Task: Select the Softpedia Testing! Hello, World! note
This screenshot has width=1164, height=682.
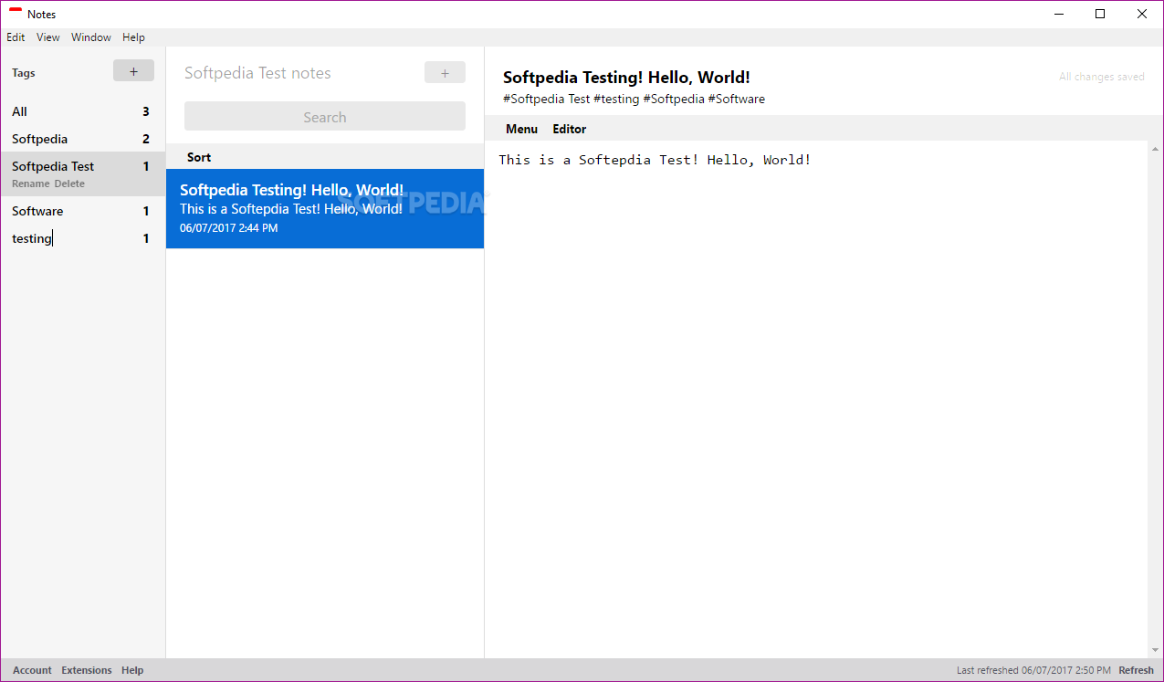Action: click(325, 208)
